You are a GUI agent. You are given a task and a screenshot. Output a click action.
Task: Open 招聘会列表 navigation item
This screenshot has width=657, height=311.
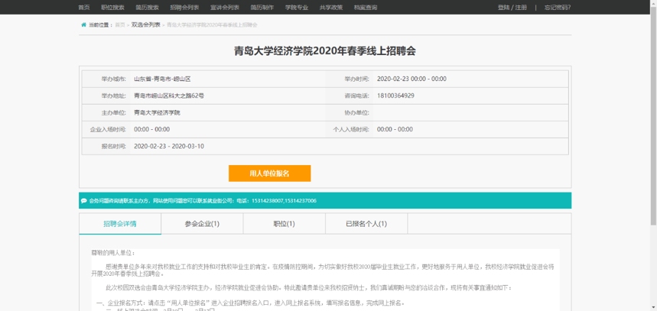[185, 8]
